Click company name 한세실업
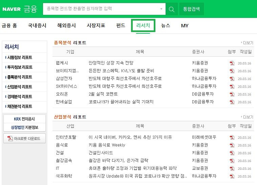Screen dimensions: 257x185 (64, 102)
